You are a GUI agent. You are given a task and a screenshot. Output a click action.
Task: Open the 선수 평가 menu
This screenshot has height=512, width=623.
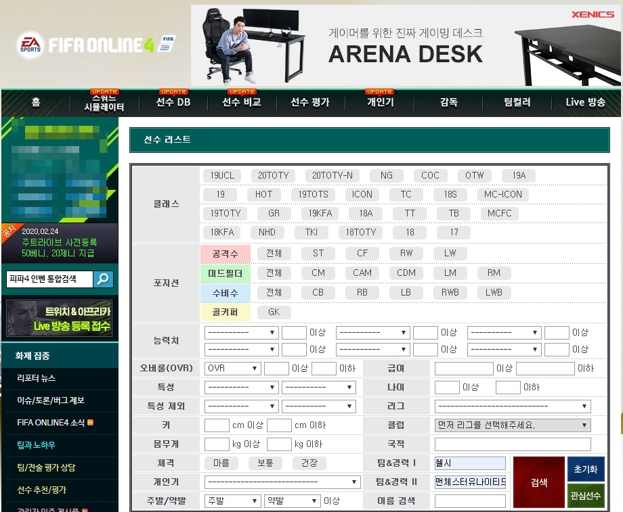(x=310, y=102)
